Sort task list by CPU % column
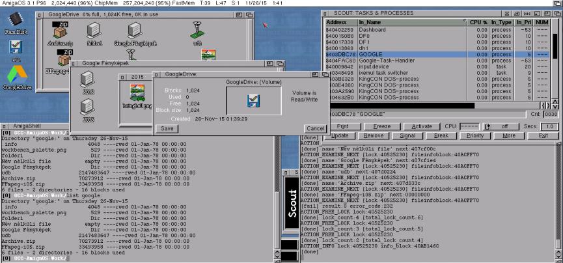Image resolution: width=563 pixels, height=263 pixels. coord(479,23)
